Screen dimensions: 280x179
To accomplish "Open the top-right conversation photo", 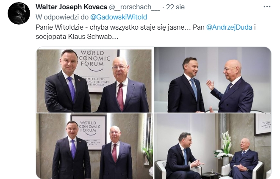I will 212,80.
